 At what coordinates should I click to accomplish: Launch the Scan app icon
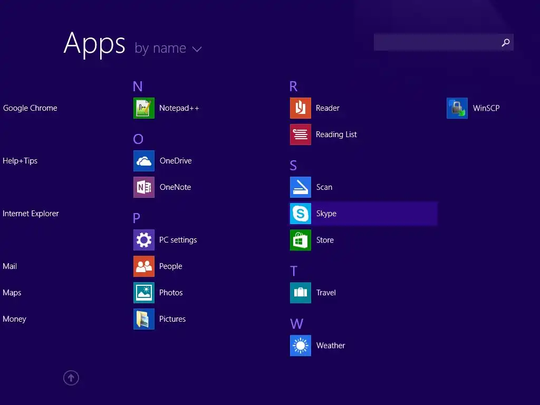pyautogui.click(x=300, y=187)
